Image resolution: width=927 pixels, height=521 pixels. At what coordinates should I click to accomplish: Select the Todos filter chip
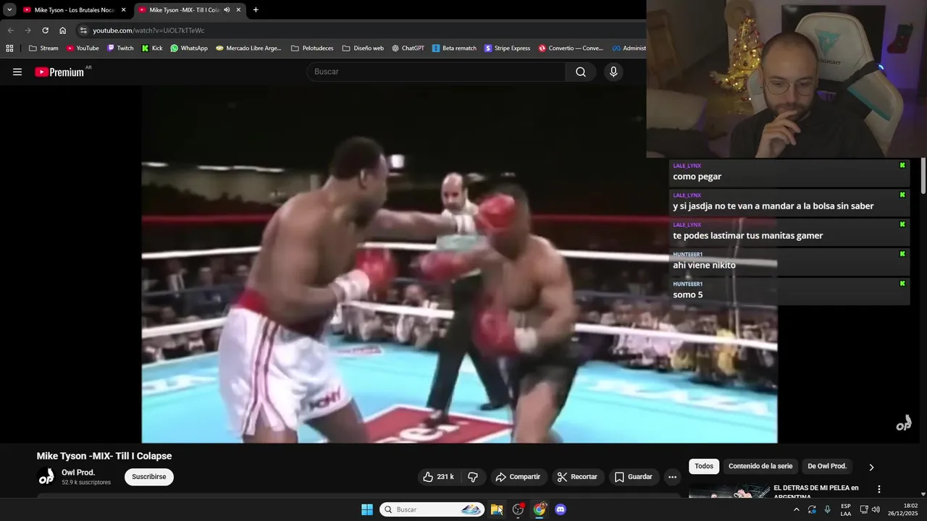coord(704,466)
